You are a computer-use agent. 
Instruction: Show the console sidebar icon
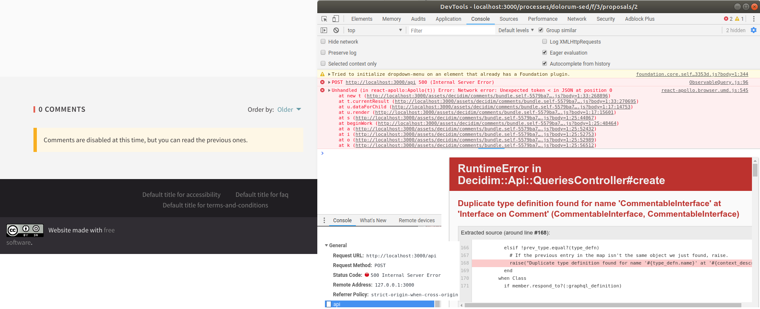[x=324, y=30]
